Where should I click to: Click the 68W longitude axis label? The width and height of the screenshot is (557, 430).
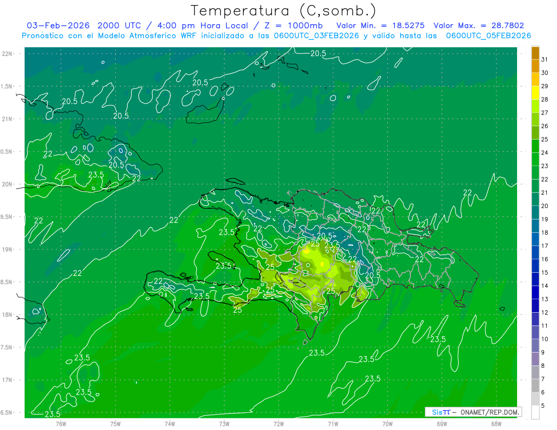pyautogui.click(x=496, y=424)
